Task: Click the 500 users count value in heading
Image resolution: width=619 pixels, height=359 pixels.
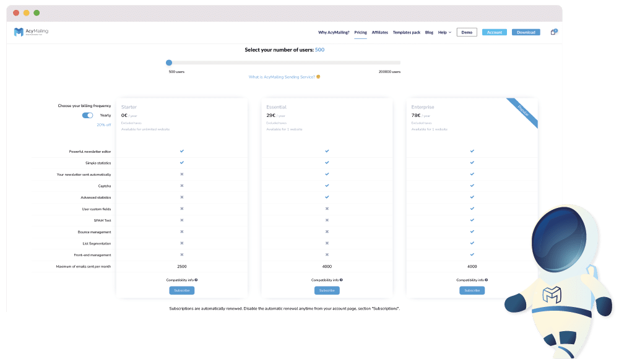Action: pyautogui.click(x=320, y=50)
